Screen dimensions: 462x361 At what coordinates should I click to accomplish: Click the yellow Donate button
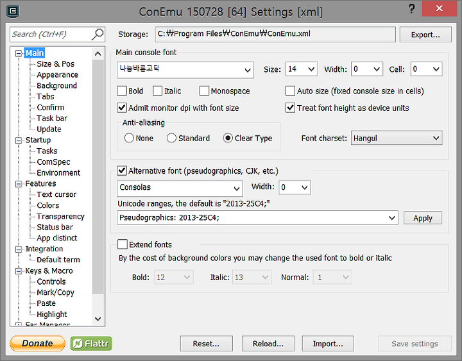[x=37, y=343]
